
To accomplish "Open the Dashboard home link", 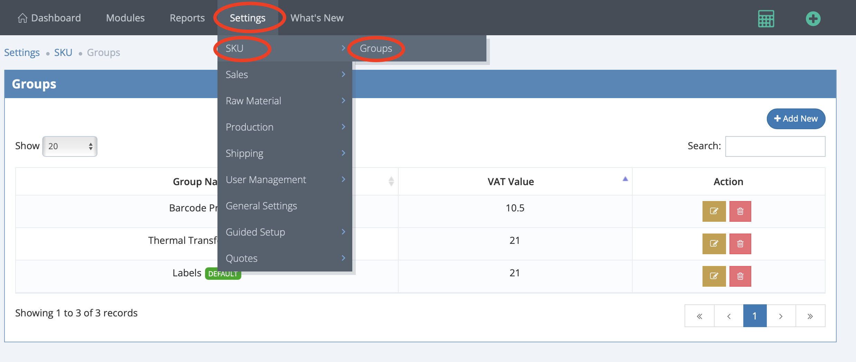I will (49, 18).
